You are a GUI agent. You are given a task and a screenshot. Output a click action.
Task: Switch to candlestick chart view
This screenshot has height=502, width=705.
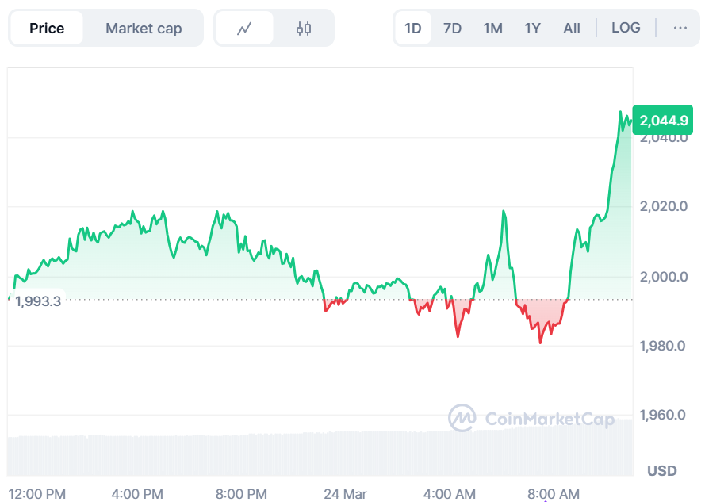pyautogui.click(x=304, y=29)
